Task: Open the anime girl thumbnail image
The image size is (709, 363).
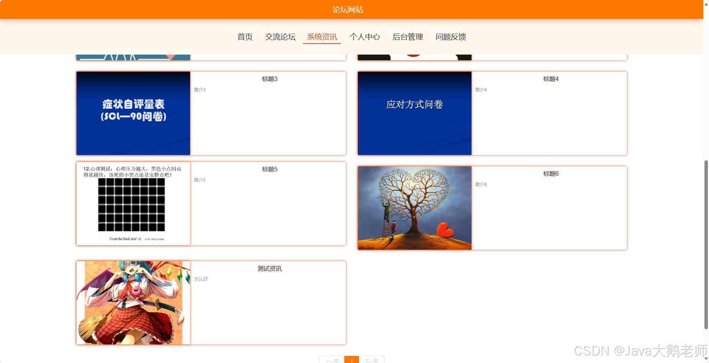Action: pyautogui.click(x=133, y=303)
